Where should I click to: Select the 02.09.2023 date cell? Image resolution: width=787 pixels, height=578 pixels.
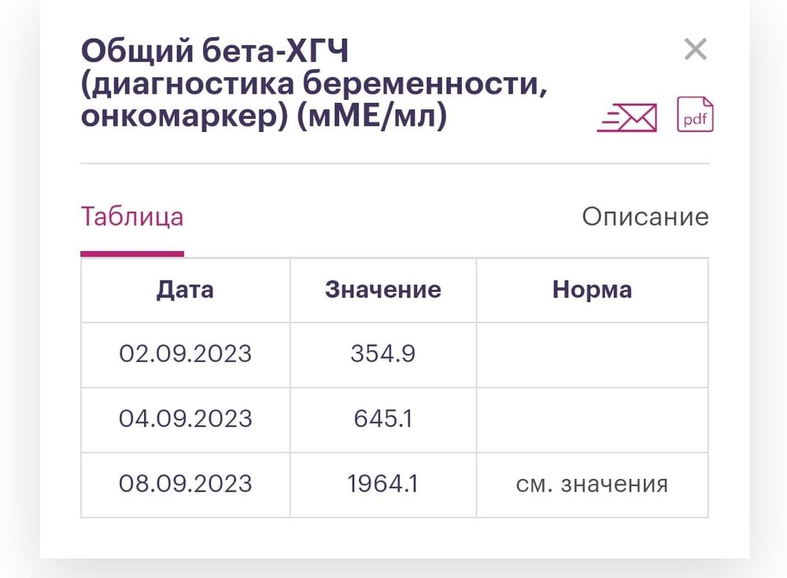click(x=184, y=354)
